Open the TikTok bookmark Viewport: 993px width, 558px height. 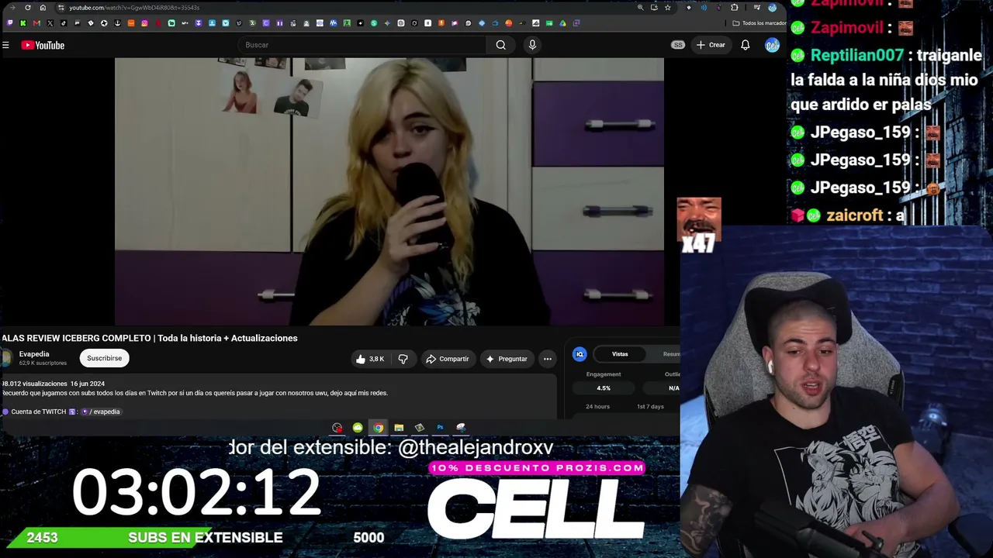tap(64, 23)
